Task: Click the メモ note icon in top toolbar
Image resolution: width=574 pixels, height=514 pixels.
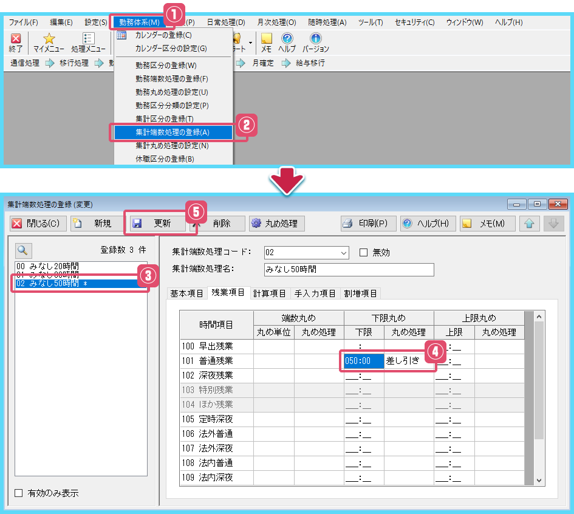Action: tap(266, 39)
